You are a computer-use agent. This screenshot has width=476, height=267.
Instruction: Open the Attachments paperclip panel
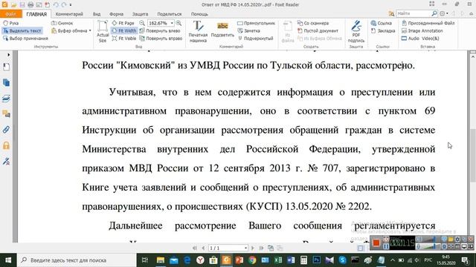tap(6, 130)
